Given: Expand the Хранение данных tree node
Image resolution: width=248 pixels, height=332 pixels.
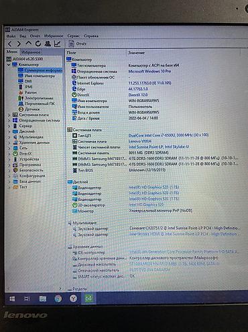Looking at the screenshot, I should point(9,142).
